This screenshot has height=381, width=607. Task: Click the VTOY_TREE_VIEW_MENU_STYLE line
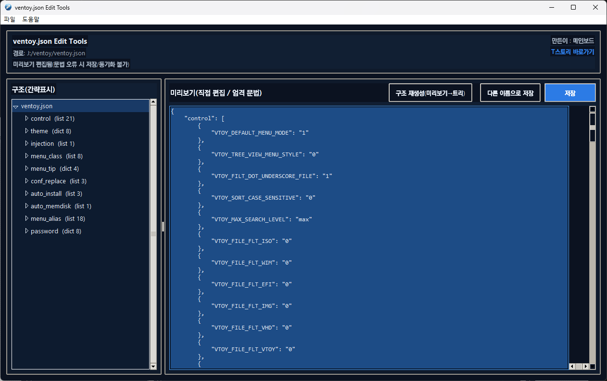[x=265, y=154]
